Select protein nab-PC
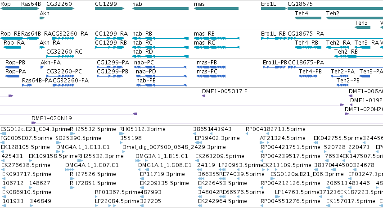 click(x=144, y=63)
